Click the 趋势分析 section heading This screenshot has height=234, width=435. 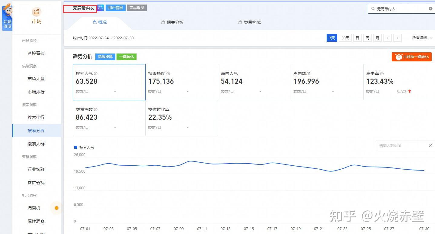pyautogui.click(x=83, y=56)
